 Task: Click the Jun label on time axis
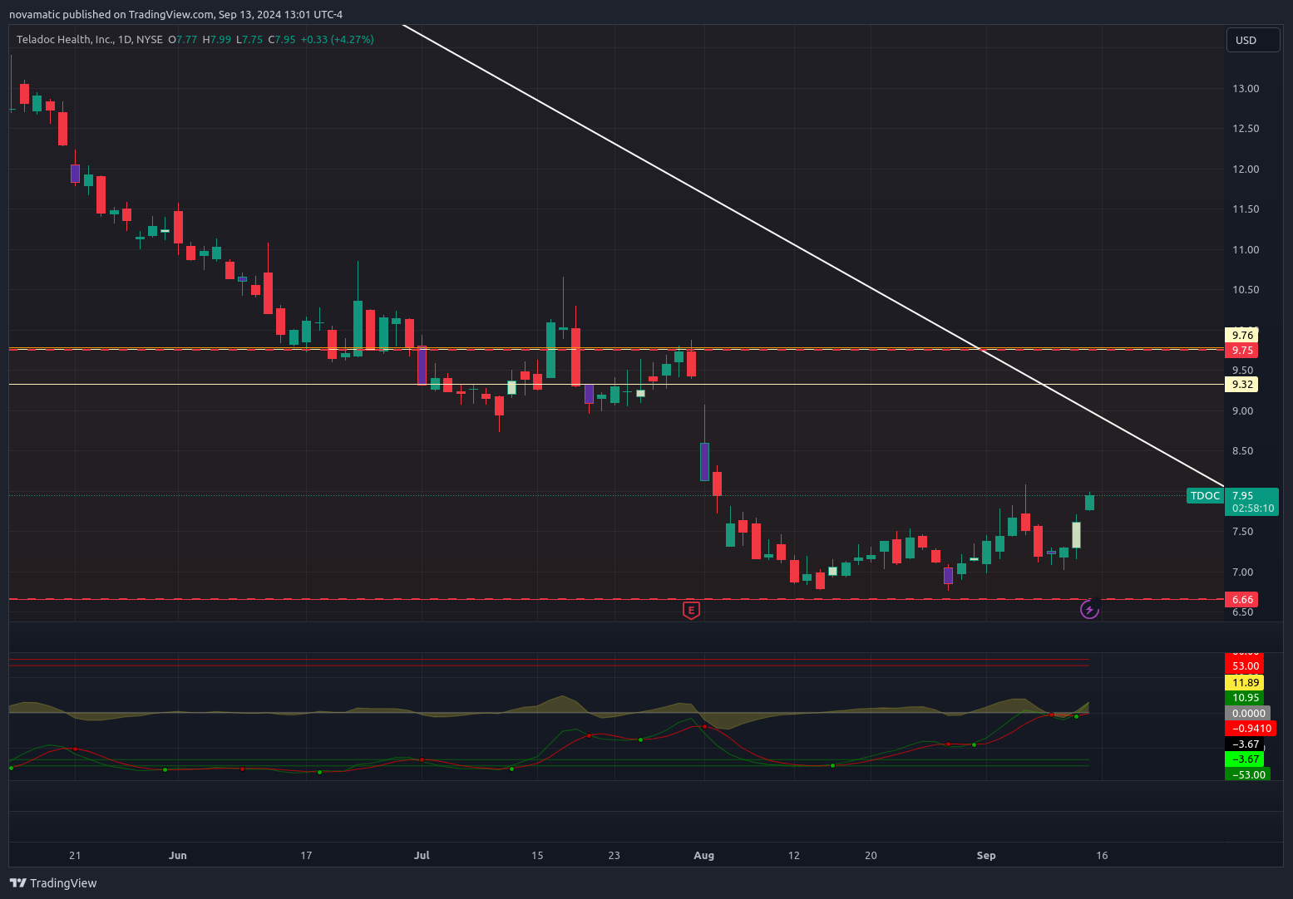[x=177, y=856]
